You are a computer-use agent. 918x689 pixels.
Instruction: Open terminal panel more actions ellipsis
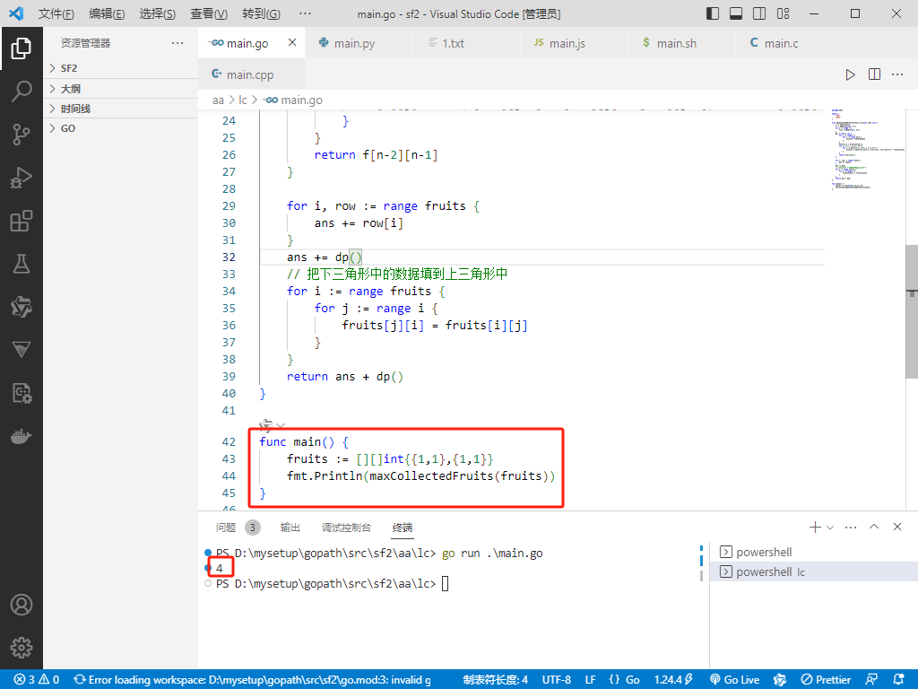point(851,528)
